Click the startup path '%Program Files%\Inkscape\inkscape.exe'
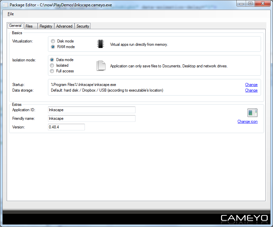The width and height of the screenshot is (273, 227). [x=83, y=85]
